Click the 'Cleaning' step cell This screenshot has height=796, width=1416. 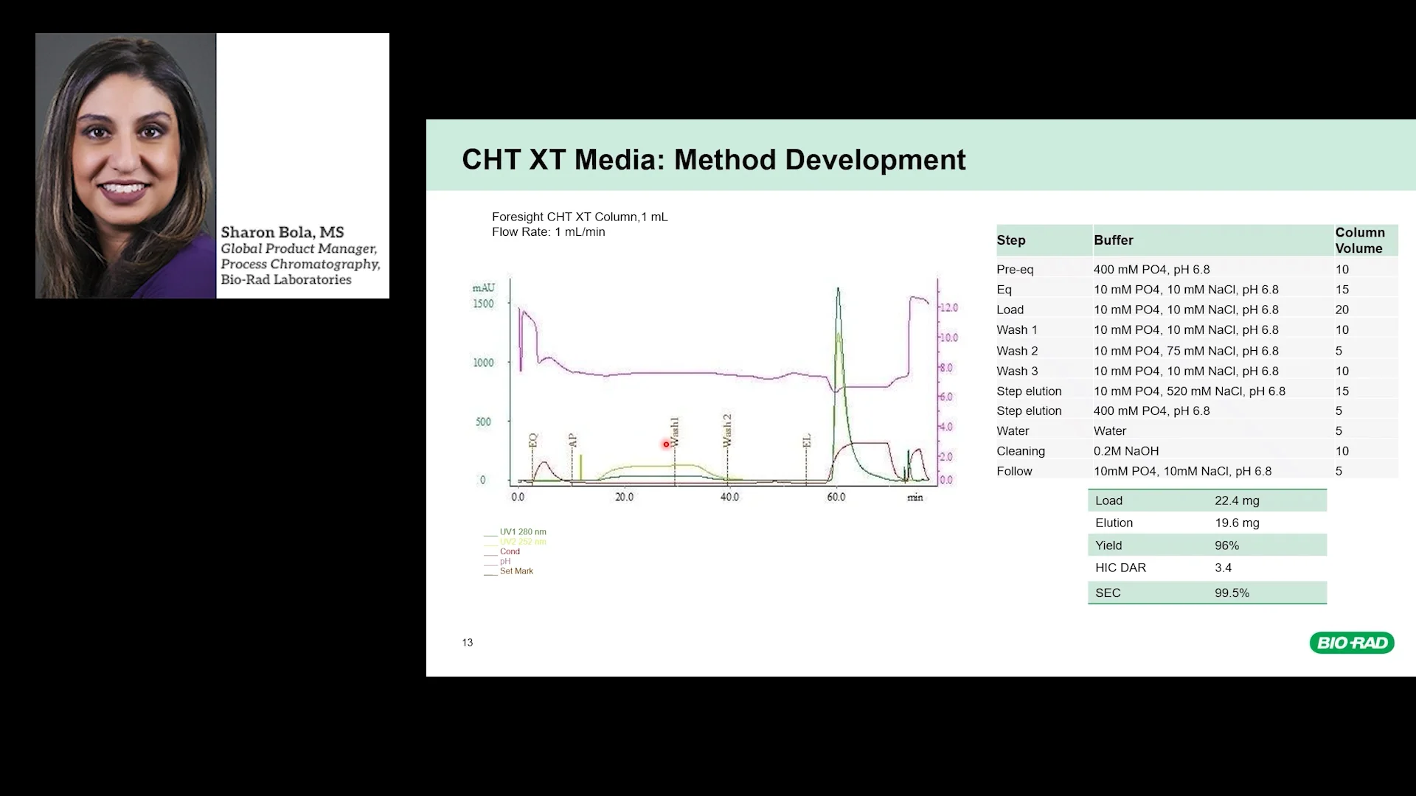1021,451
